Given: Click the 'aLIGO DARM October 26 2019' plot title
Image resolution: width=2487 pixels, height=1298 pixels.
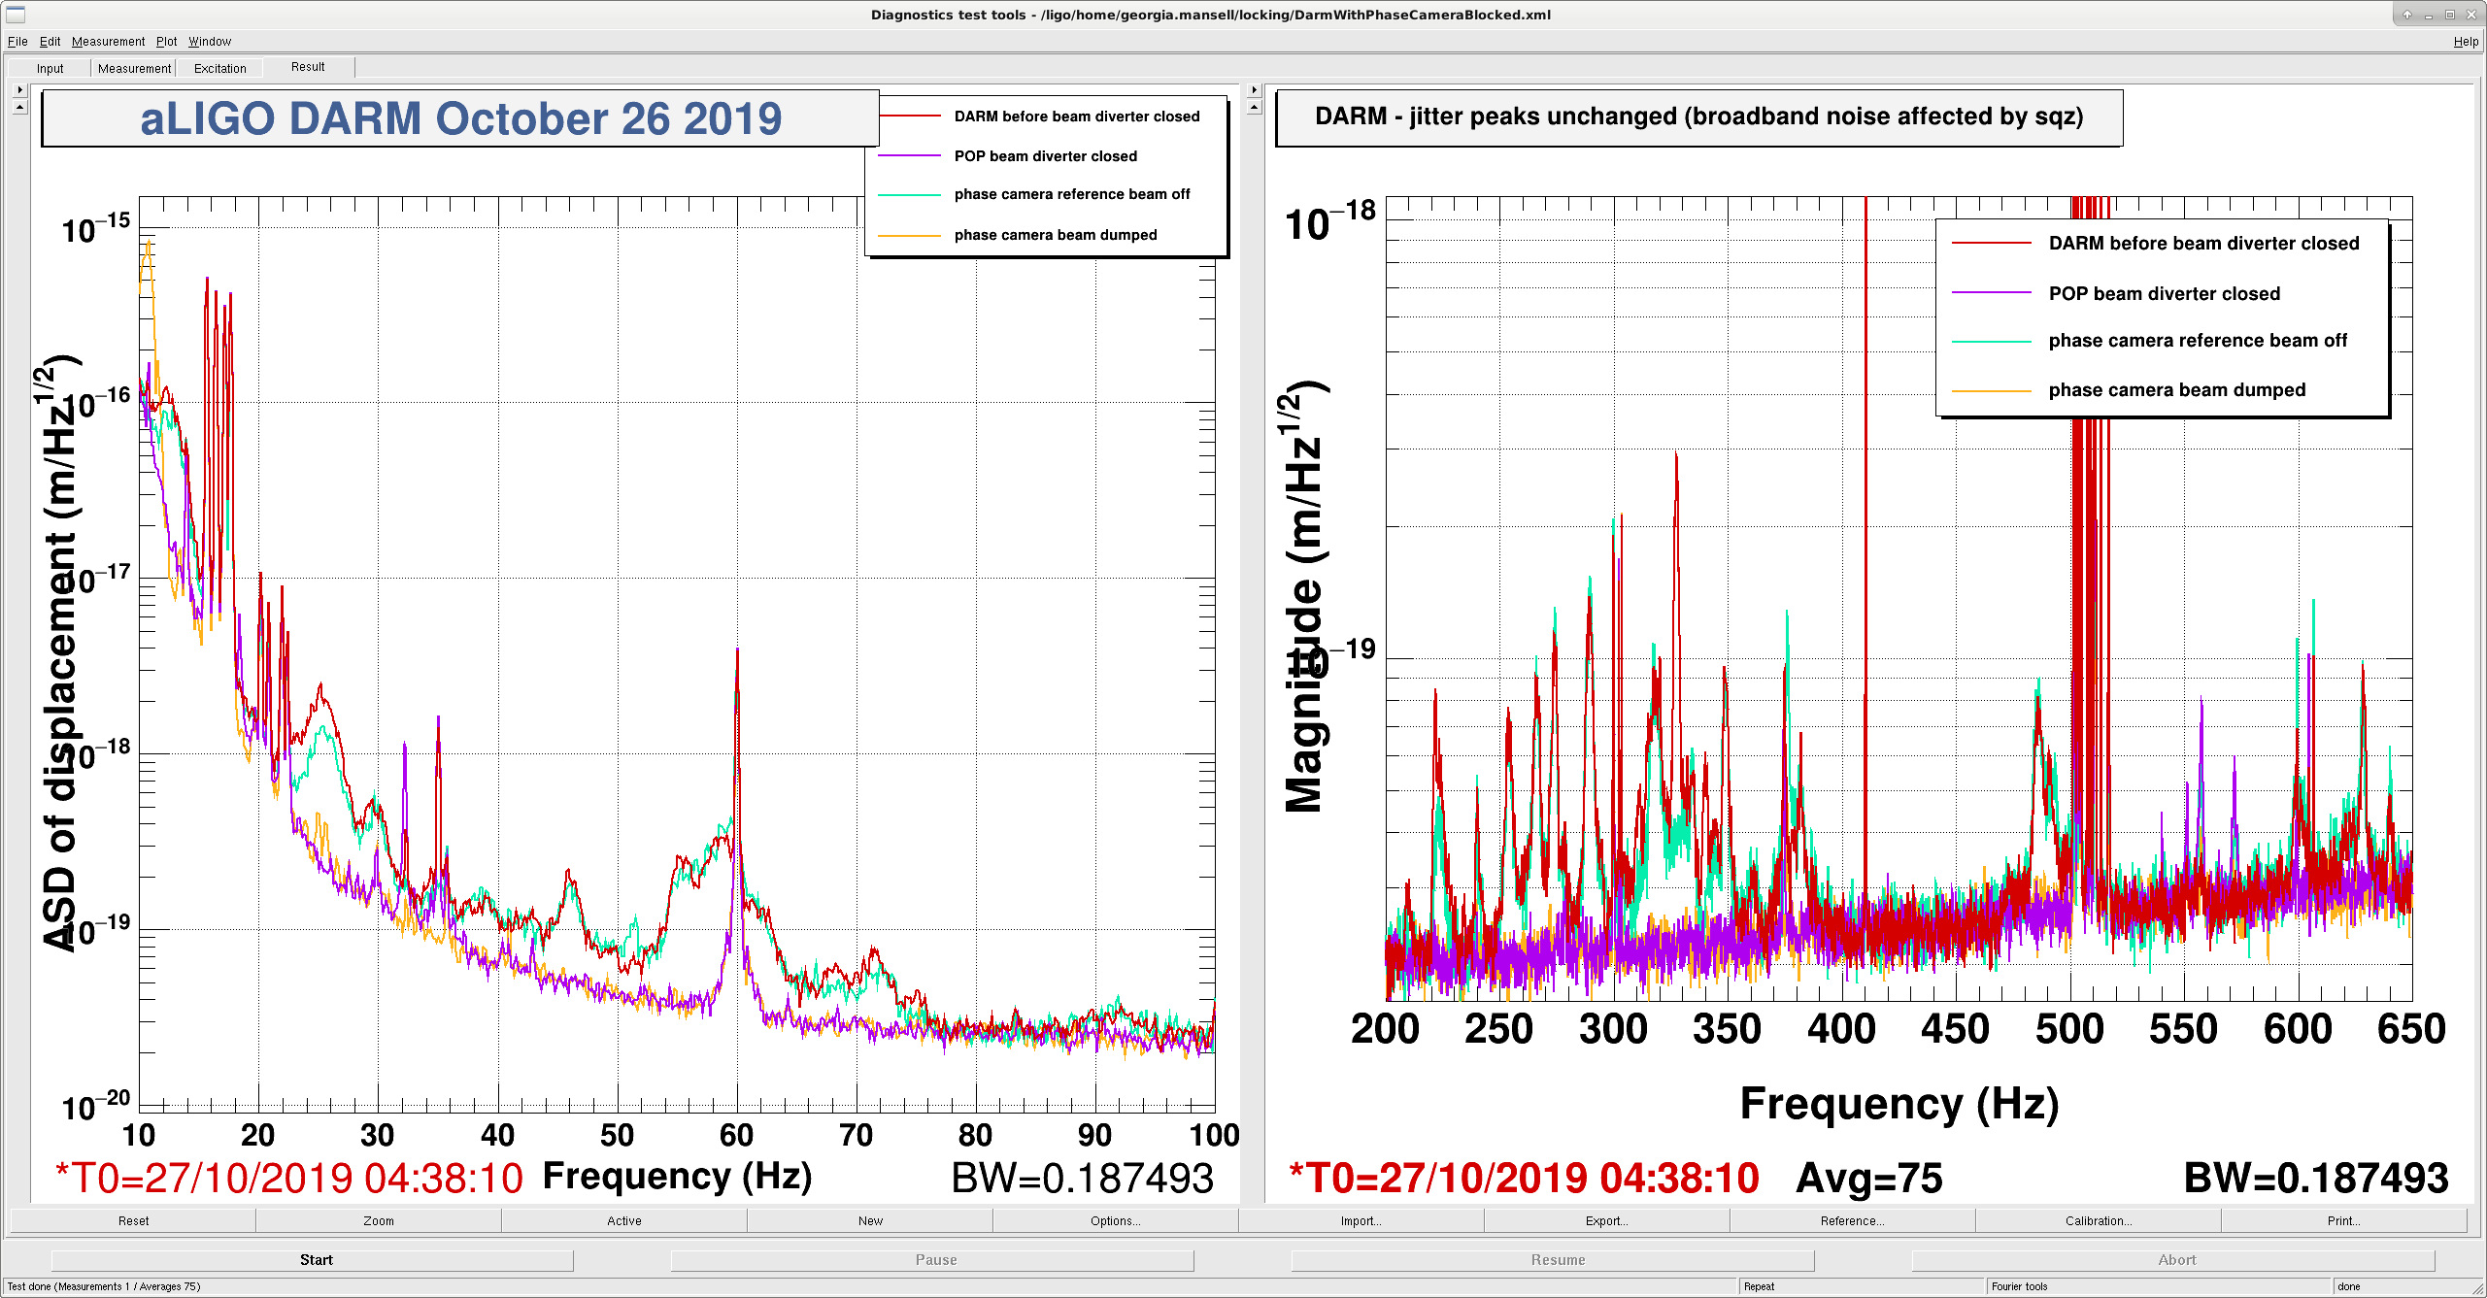Looking at the screenshot, I should (460, 118).
